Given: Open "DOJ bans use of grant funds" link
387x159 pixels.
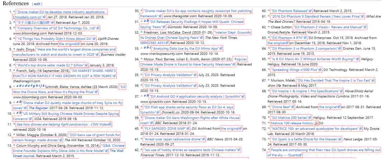Looking at the screenshot, I should [67, 137].
